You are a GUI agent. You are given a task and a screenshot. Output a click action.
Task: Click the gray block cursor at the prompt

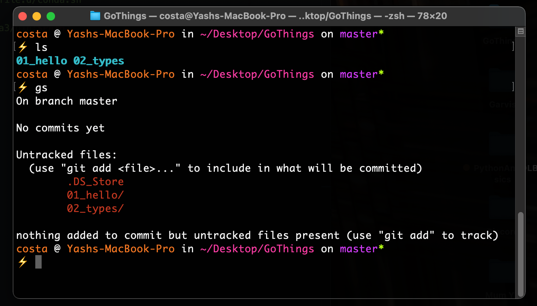pyautogui.click(x=38, y=262)
